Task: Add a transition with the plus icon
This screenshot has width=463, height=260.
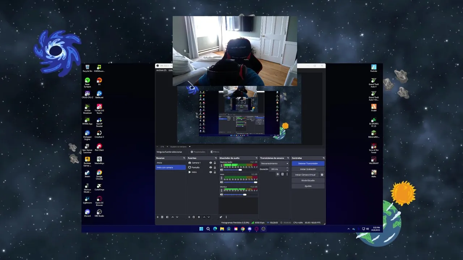Action: [x=278, y=174]
